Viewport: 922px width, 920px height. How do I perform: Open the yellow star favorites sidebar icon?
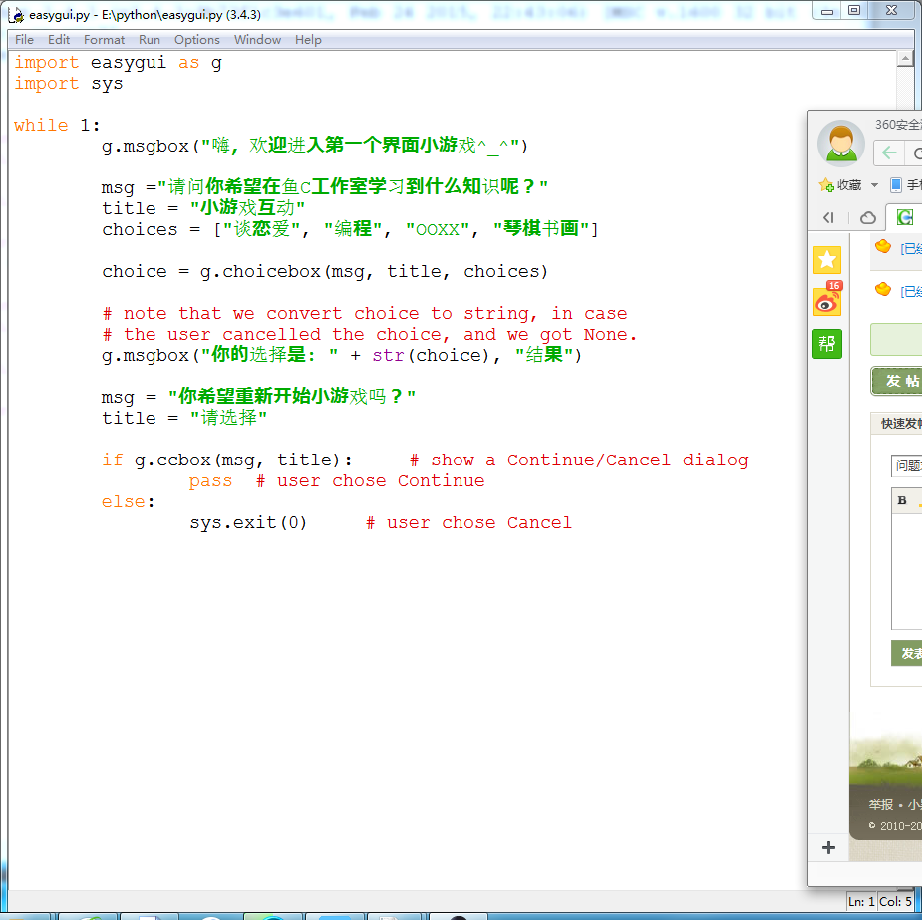point(827,260)
